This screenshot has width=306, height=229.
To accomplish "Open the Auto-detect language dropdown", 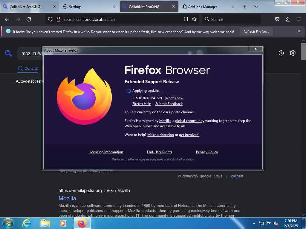I will click(29, 81).
